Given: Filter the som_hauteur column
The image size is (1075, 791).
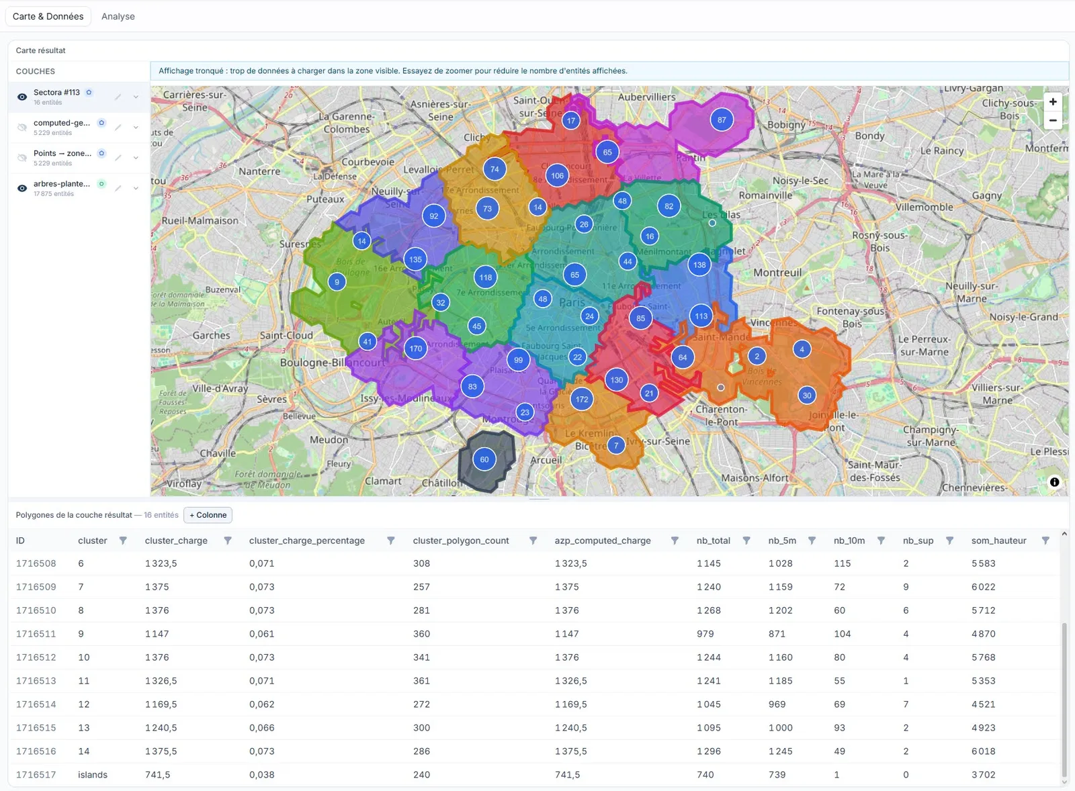Looking at the screenshot, I should (x=1045, y=541).
